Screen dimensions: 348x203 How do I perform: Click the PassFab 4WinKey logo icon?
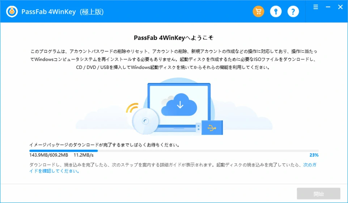click(x=12, y=12)
